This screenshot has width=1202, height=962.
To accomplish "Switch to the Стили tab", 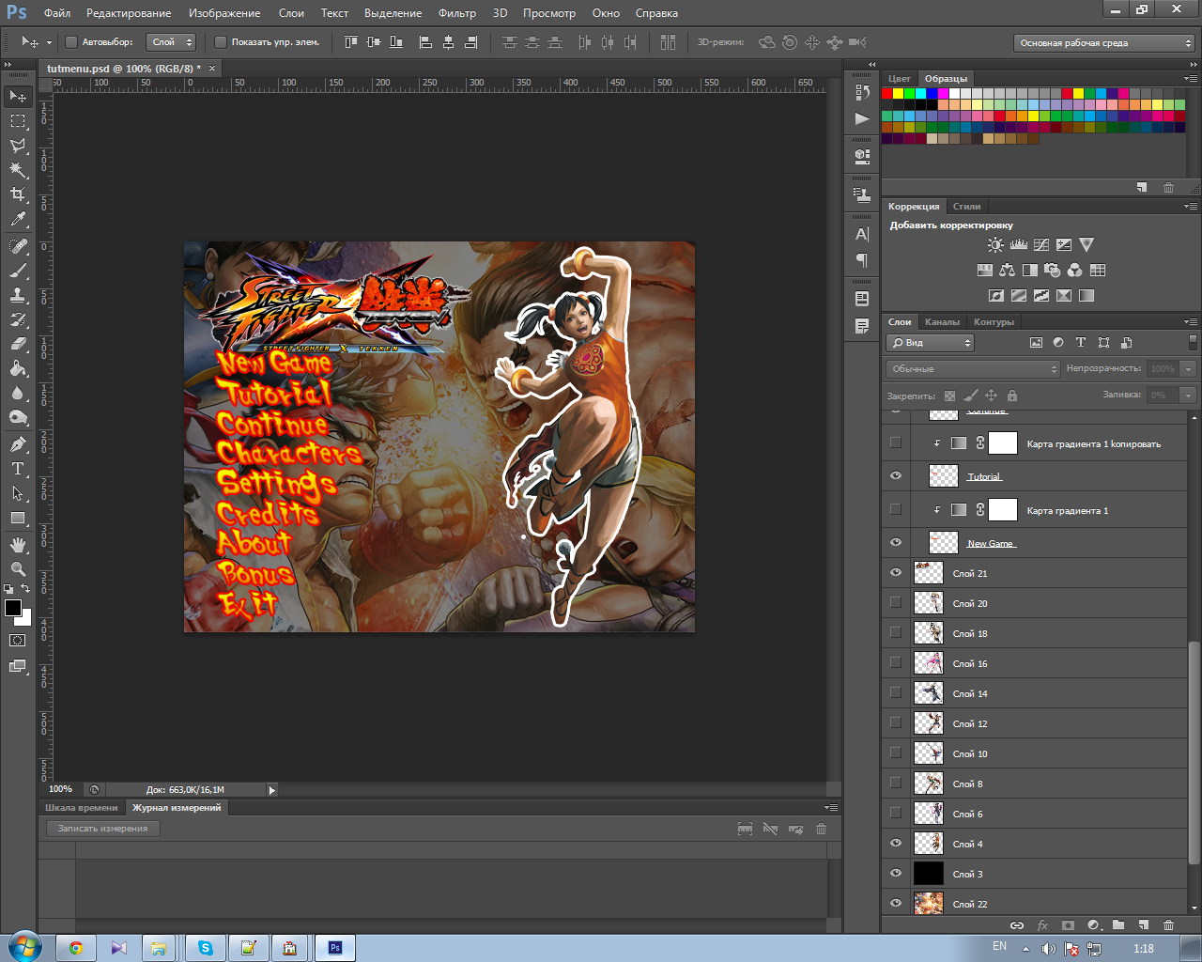I will pos(966,207).
